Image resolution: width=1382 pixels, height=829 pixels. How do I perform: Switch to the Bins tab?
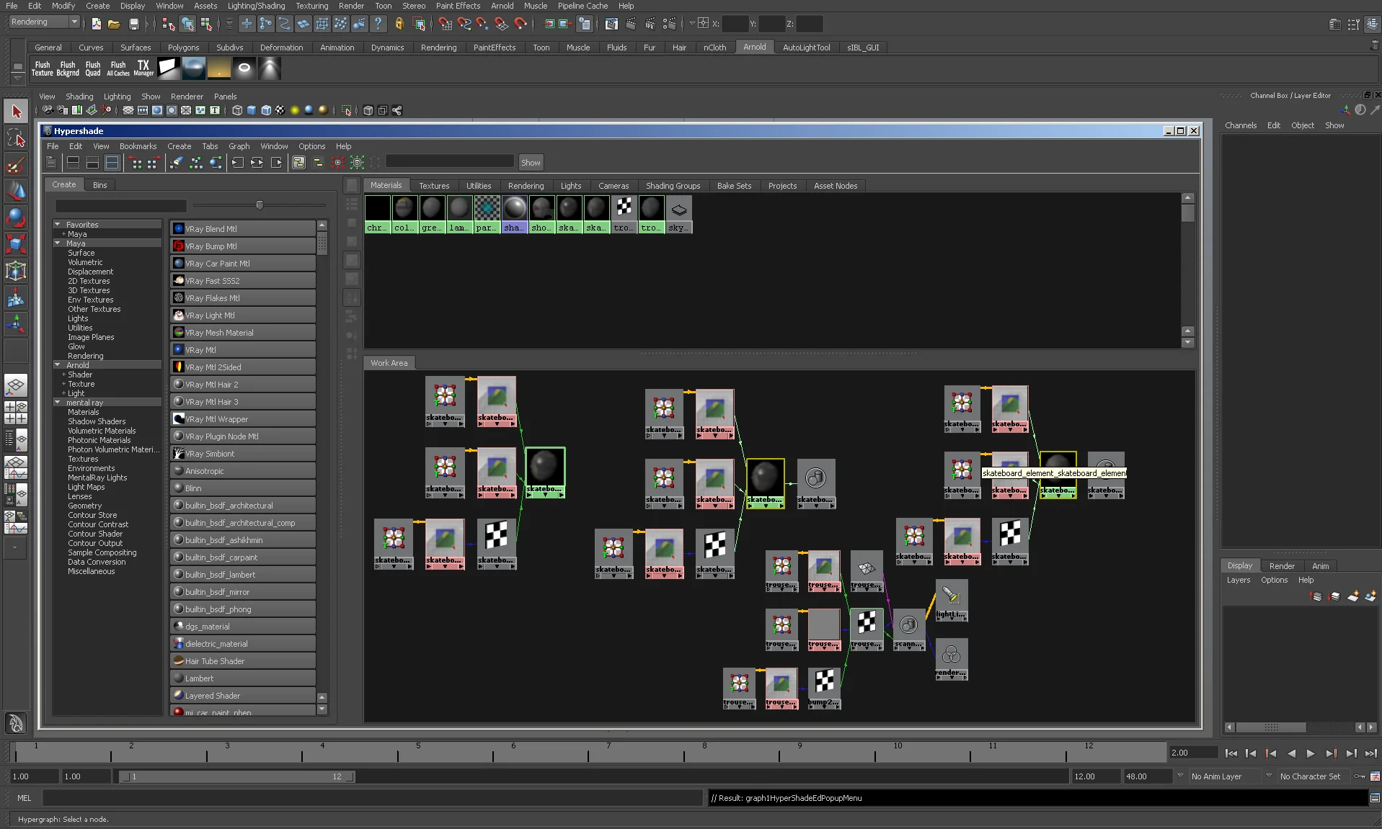[x=99, y=185]
